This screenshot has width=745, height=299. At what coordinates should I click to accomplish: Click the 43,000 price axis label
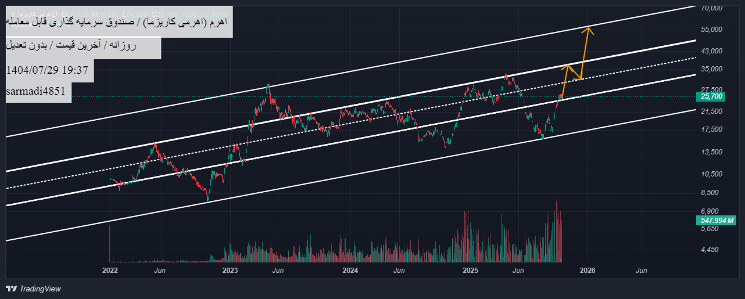711,51
